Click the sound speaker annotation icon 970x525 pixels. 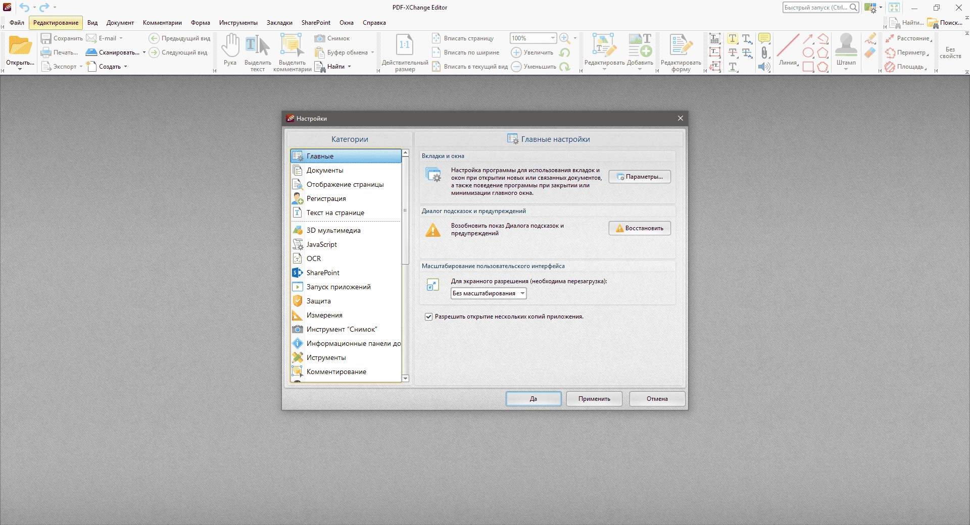pyautogui.click(x=764, y=67)
